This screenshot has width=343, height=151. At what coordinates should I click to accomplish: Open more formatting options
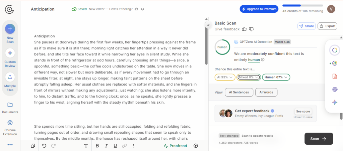133,146
